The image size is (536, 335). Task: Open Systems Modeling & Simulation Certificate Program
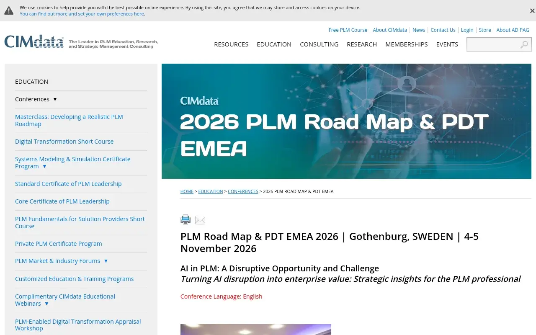72,162
